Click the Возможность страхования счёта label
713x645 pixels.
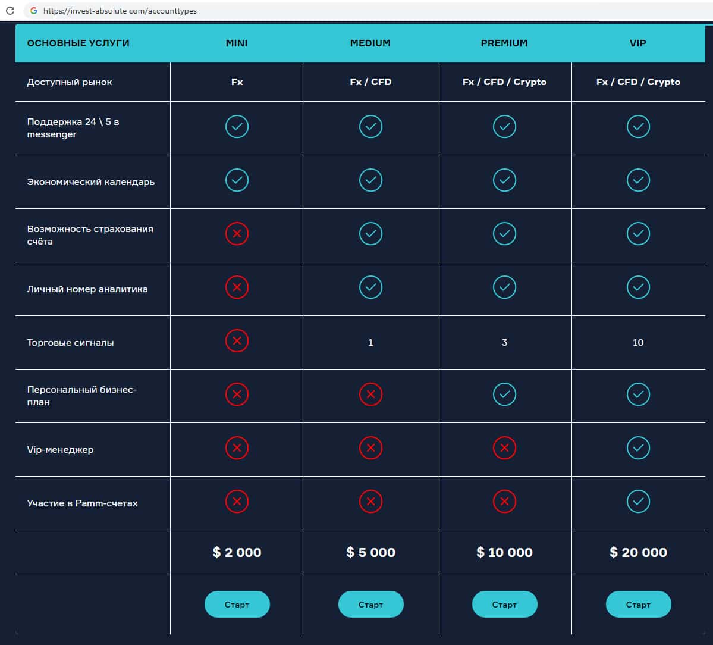(90, 235)
